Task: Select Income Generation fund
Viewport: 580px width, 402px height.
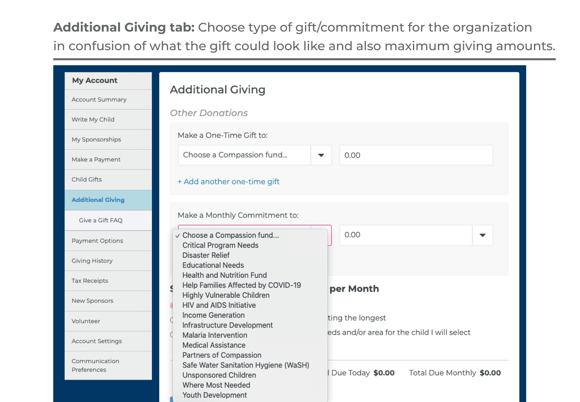Action: coord(250,315)
